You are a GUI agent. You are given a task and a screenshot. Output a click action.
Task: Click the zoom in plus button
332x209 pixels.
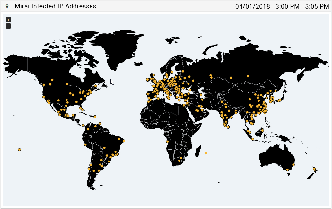coord(8,20)
